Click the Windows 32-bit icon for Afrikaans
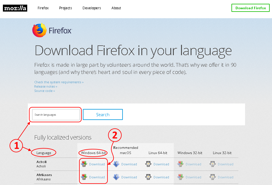The width and height of the screenshot is (272, 185). pos(180,177)
